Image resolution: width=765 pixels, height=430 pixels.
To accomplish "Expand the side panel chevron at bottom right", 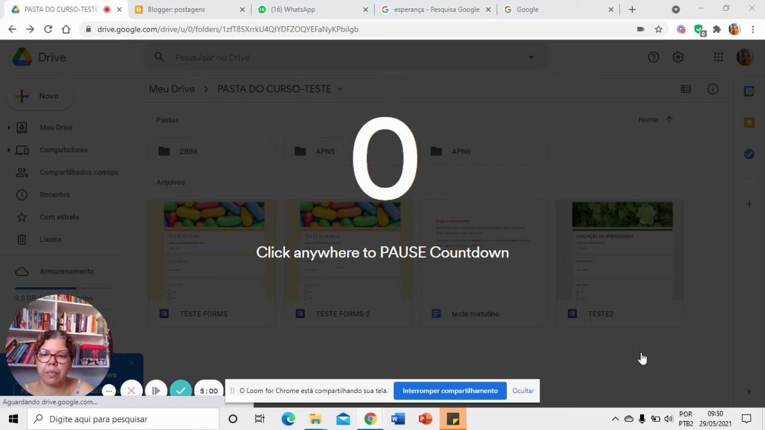I will click(749, 392).
